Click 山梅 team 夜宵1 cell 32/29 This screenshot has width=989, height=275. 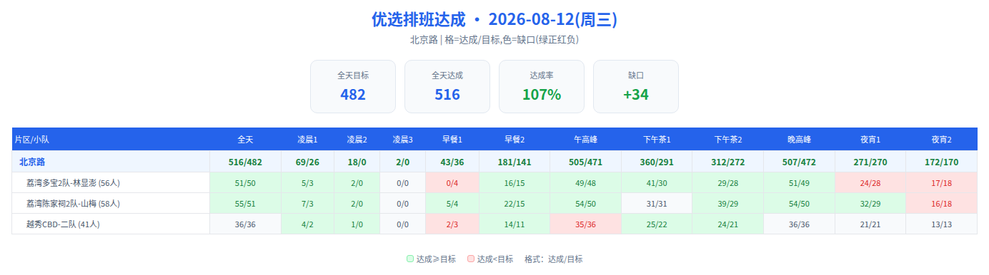pos(870,203)
